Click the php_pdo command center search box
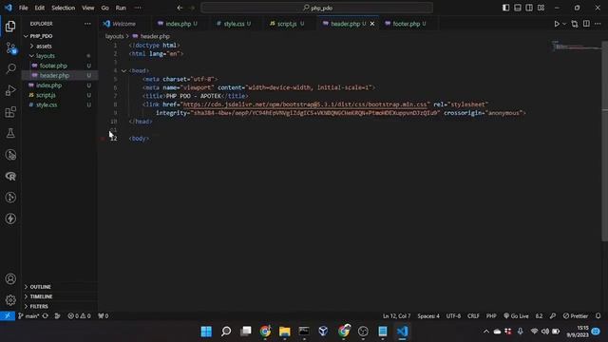 pos(316,8)
